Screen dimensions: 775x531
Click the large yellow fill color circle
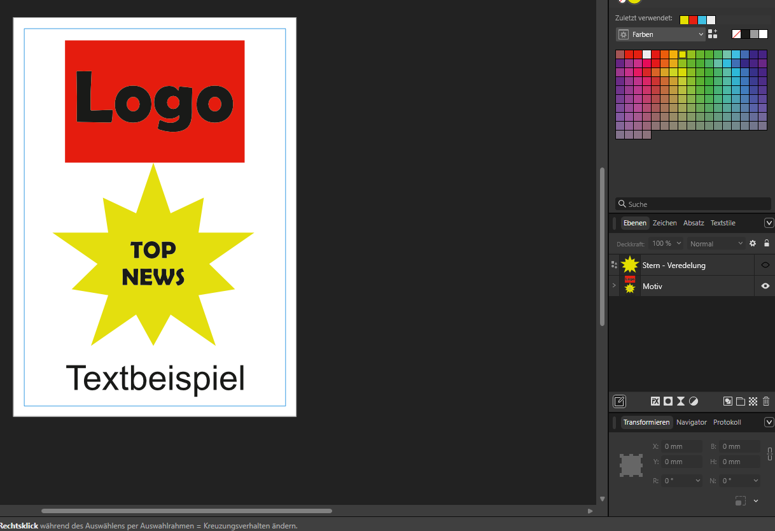point(634,1)
